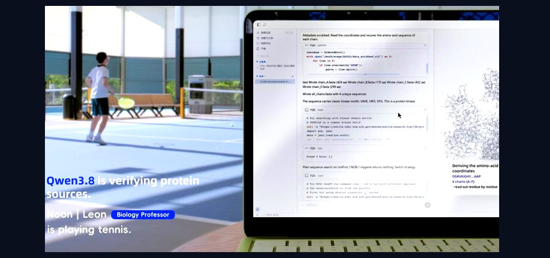Click the python code block vertical scrollbar
This screenshot has height=258, width=550.
427,68
